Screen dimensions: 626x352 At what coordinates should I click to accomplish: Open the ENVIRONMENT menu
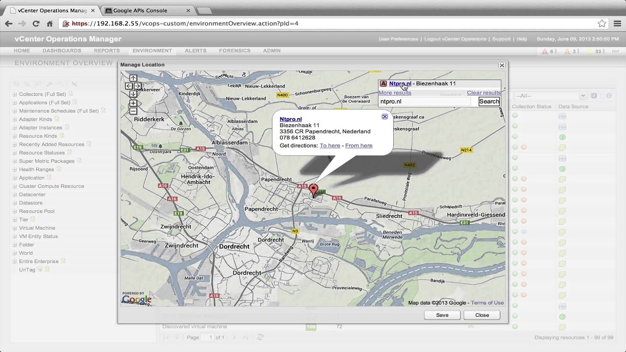pos(152,50)
